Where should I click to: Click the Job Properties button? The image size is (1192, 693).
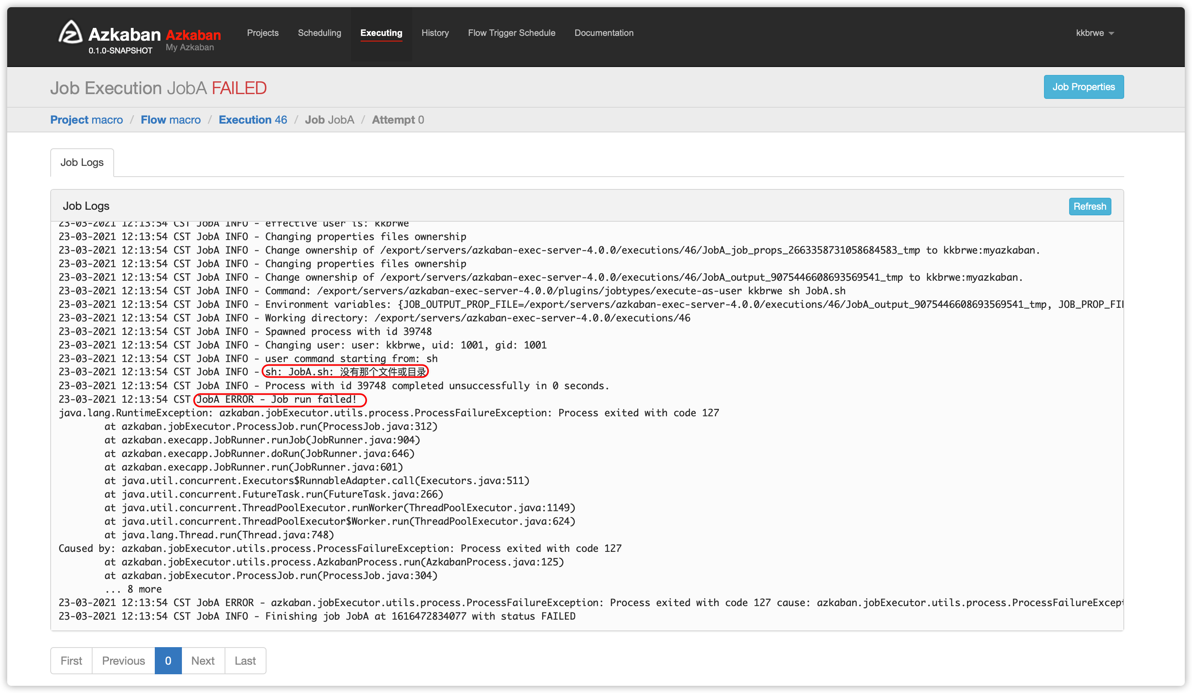pyautogui.click(x=1083, y=87)
